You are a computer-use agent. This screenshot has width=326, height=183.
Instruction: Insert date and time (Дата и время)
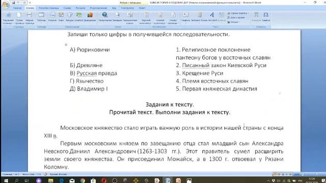[236, 18]
